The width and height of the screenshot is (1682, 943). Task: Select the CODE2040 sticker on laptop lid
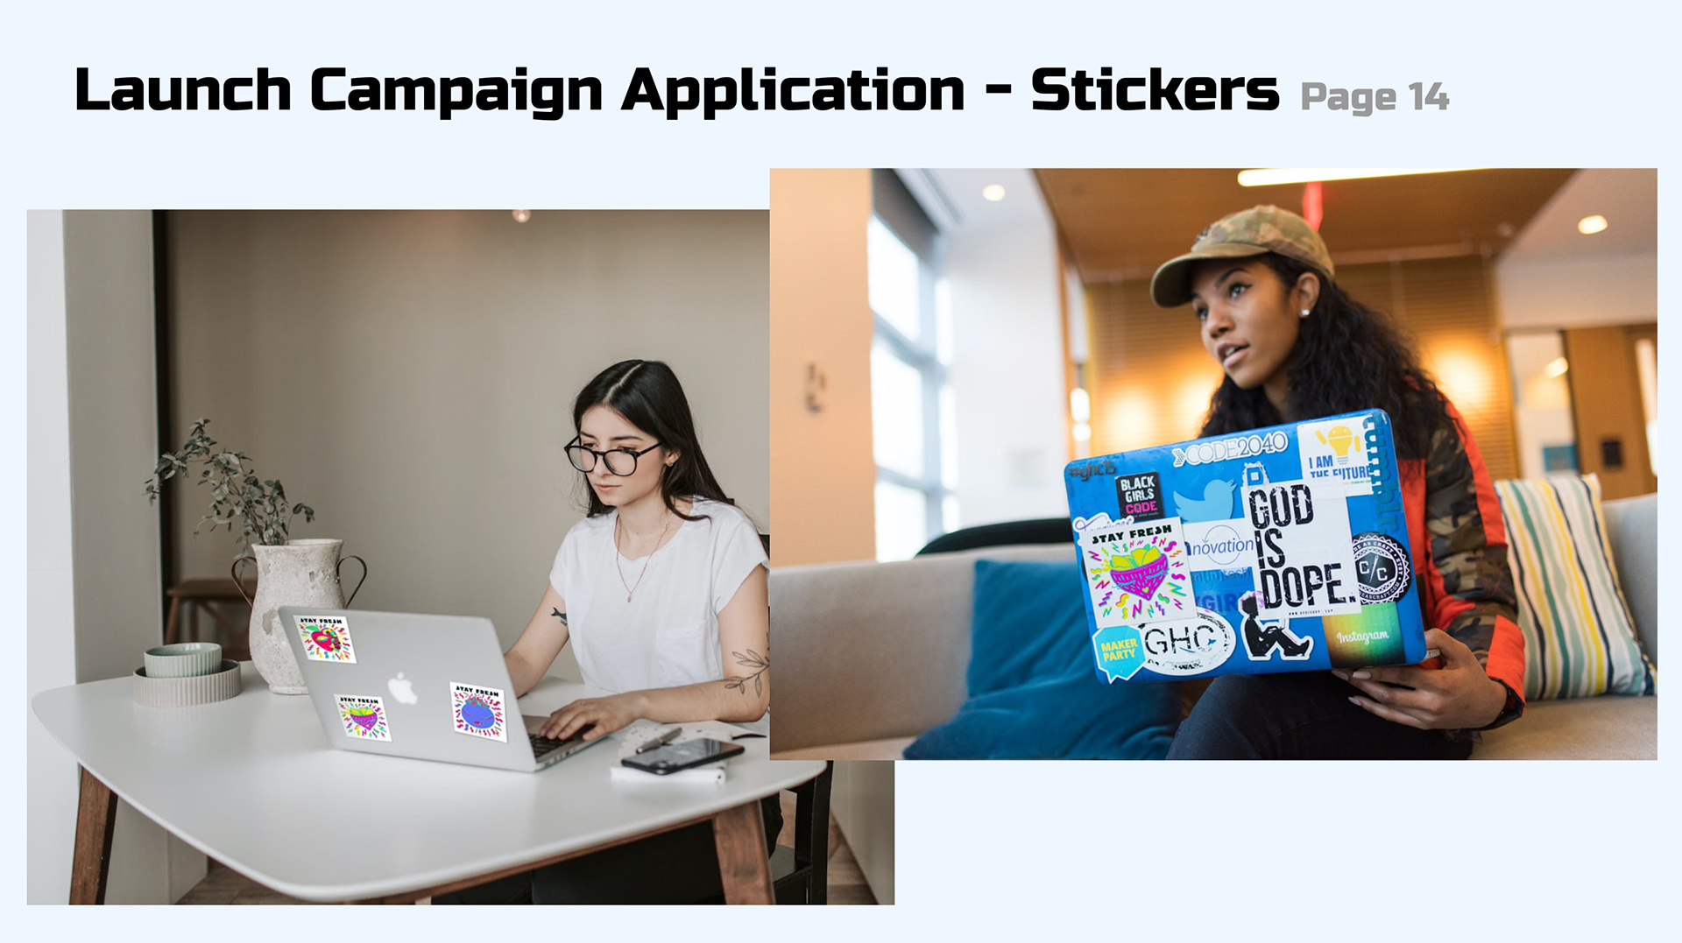[x=1229, y=450]
